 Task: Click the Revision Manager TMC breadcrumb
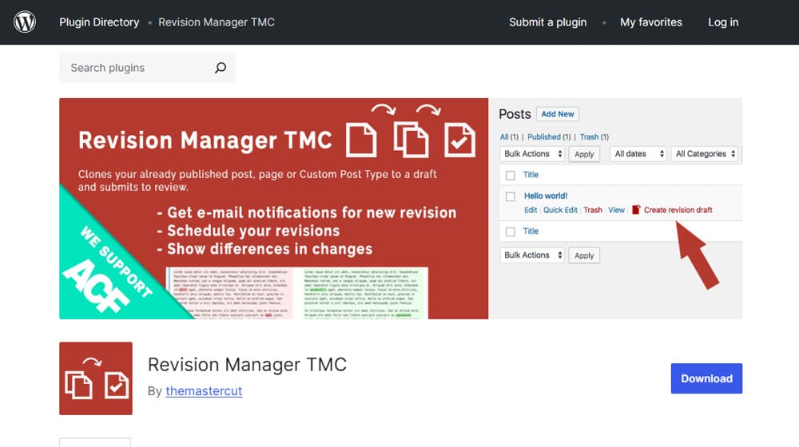point(216,22)
